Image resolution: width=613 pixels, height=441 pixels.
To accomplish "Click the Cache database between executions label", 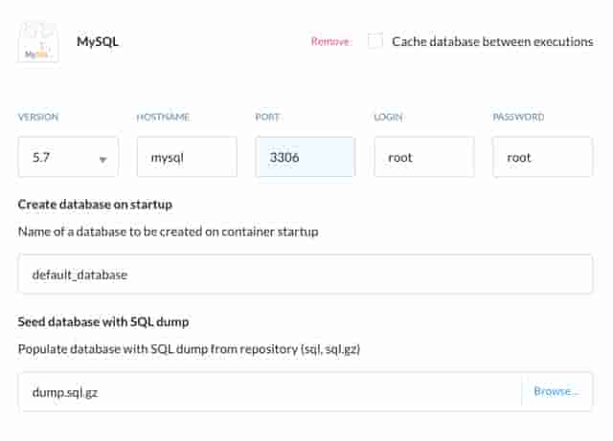I will click(x=492, y=42).
